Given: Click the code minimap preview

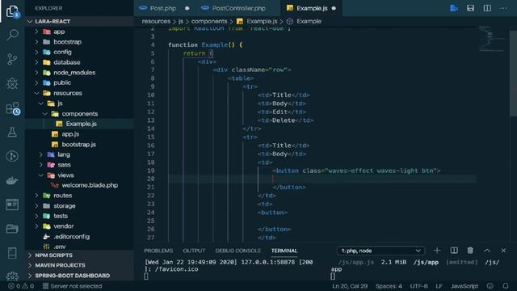Looking at the screenshot, I should pos(491,39).
